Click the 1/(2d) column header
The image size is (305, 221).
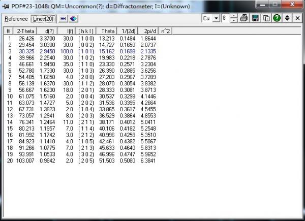coord(128,31)
